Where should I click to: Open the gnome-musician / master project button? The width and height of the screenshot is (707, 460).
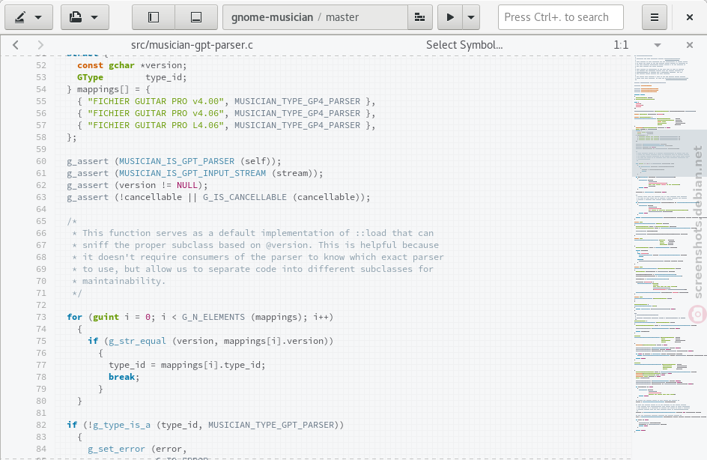(315, 17)
